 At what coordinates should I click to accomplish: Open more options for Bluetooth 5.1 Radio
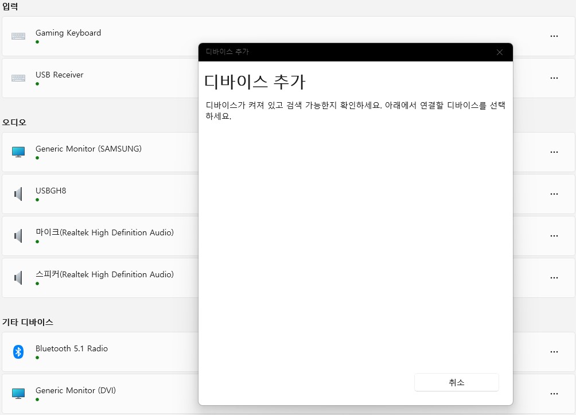click(x=554, y=352)
